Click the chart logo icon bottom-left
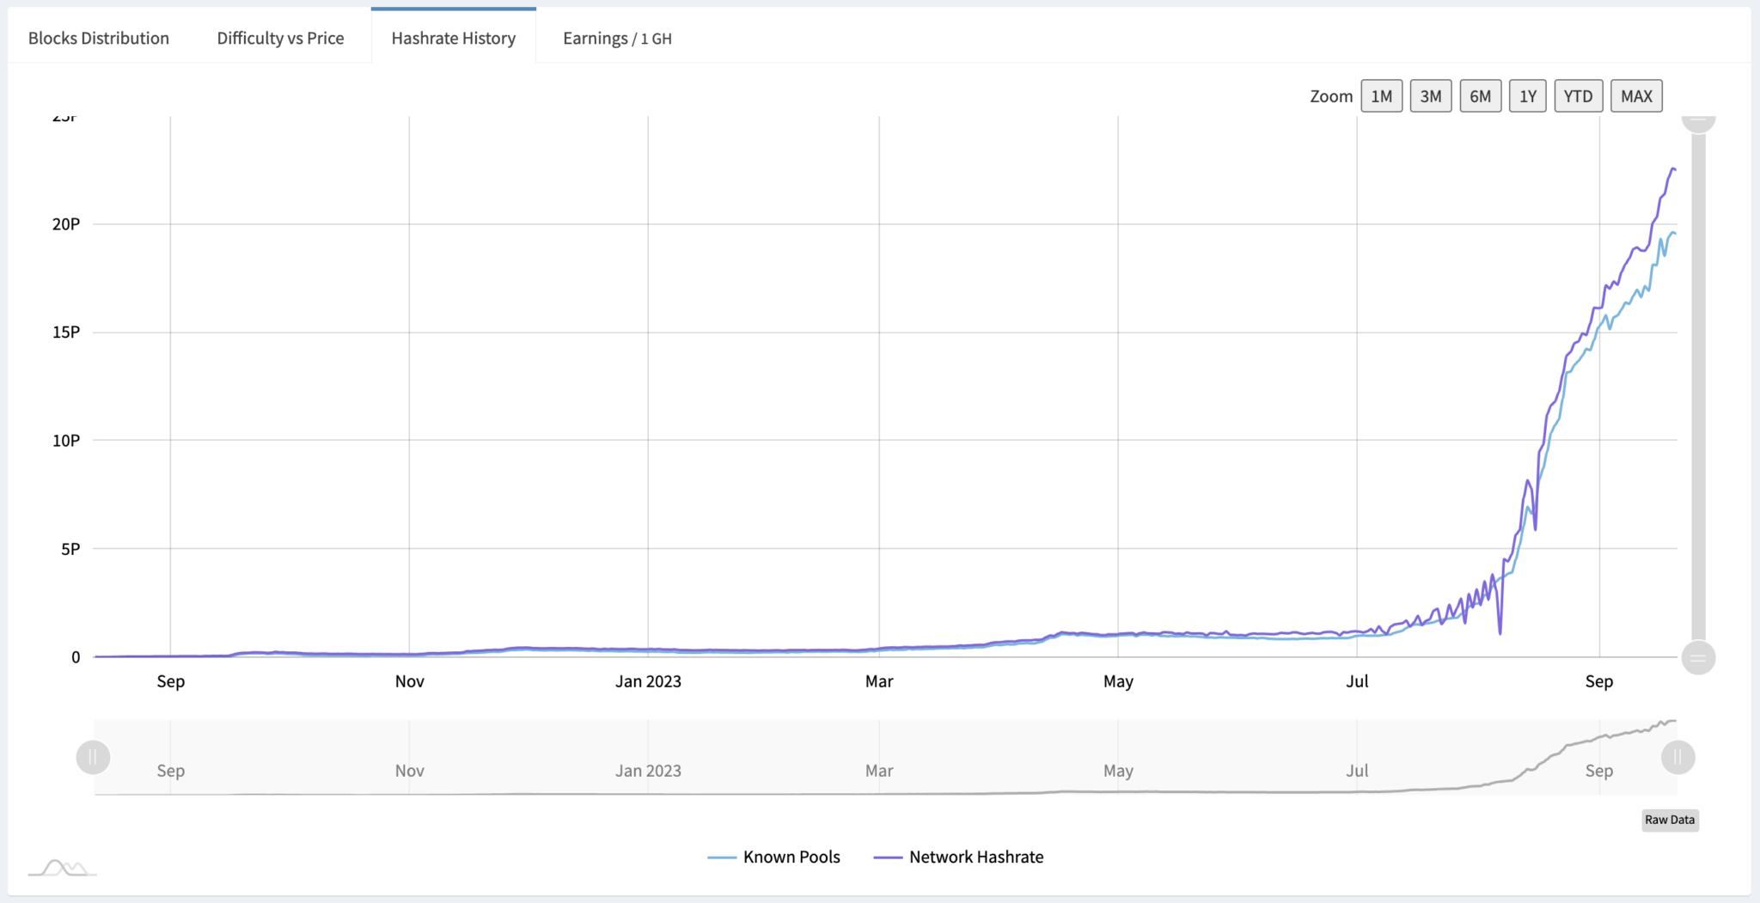 pos(62,868)
